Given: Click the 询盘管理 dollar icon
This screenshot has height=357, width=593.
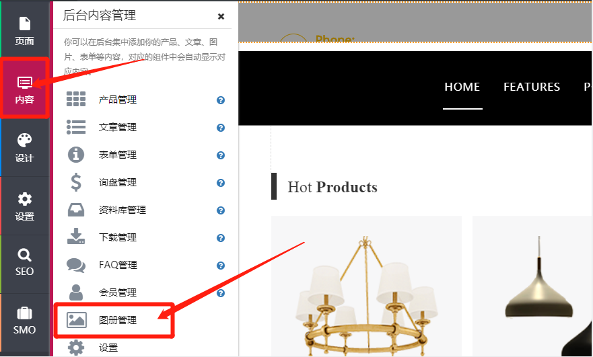Looking at the screenshot, I should [x=76, y=182].
